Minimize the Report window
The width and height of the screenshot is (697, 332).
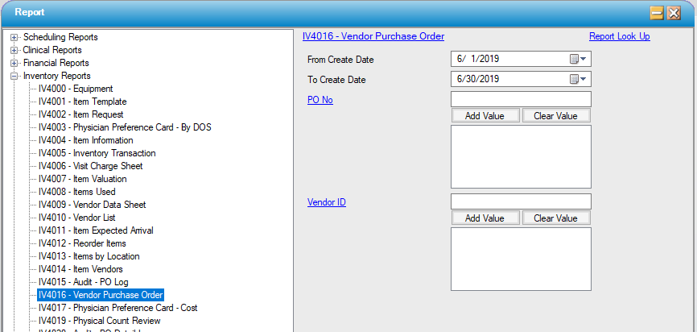click(x=657, y=13)
